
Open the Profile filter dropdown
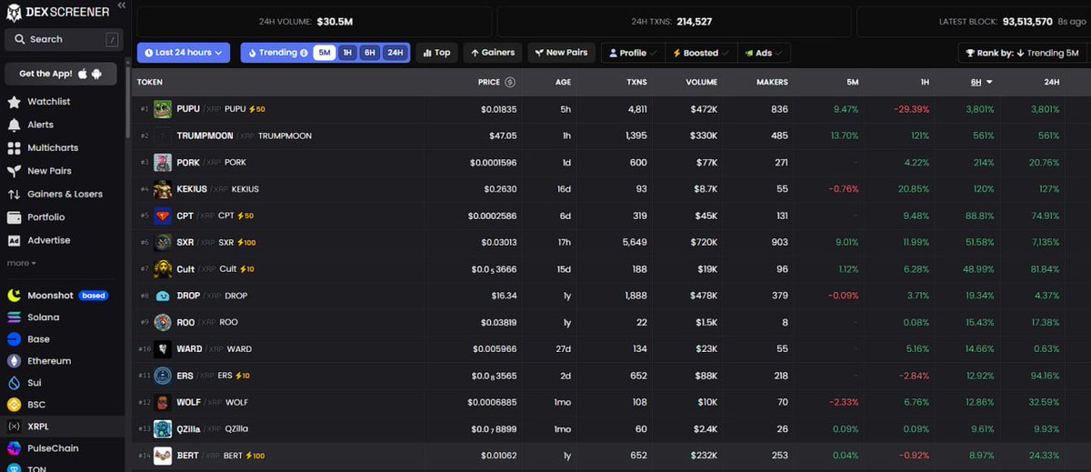coord(633,53)
